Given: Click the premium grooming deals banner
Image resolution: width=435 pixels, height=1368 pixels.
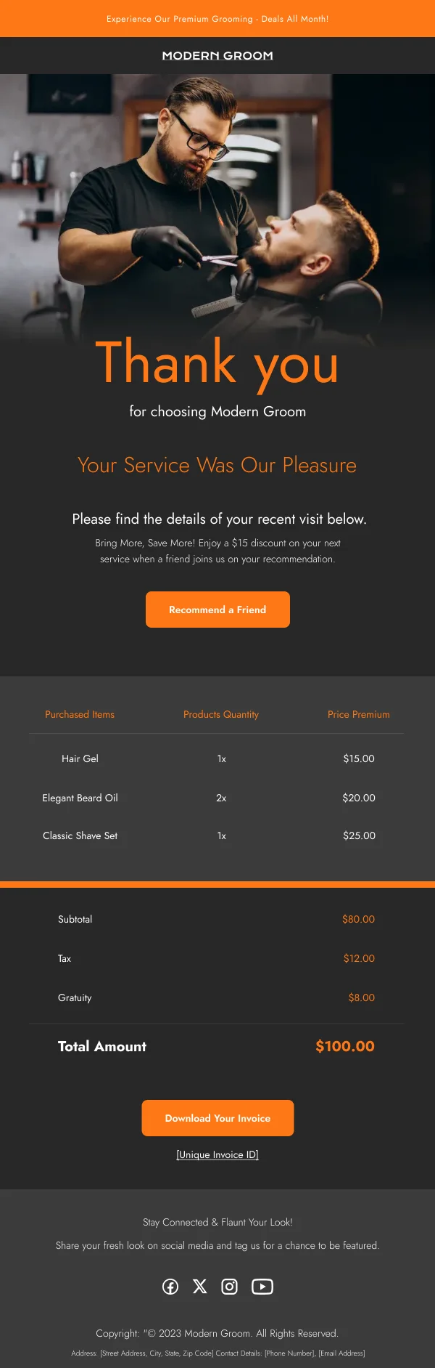Looking at the screenshot, I should [217, 19].
